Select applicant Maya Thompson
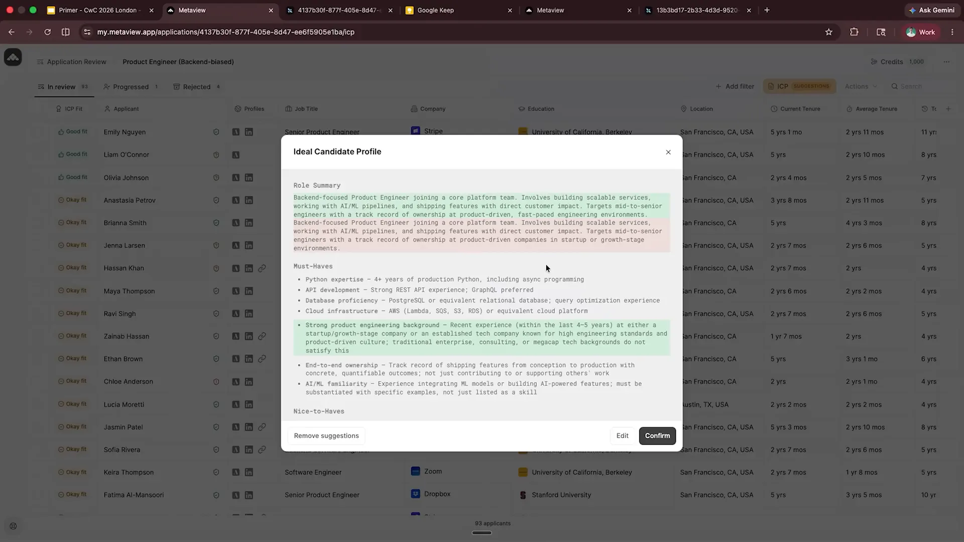964x542 pixels. point(129,291)
